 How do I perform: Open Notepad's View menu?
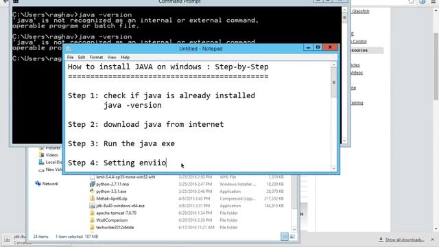112,57
